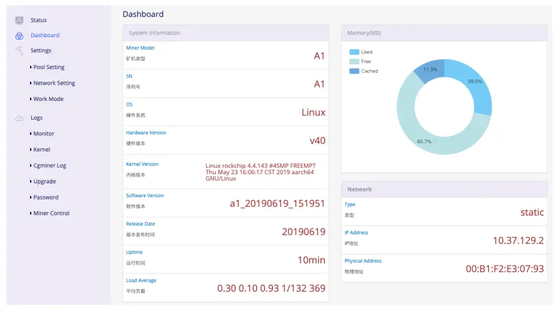Click the Status monitor icon in sidebar
The width and height of the screenshot is (559, 309).
coord(19,20)
